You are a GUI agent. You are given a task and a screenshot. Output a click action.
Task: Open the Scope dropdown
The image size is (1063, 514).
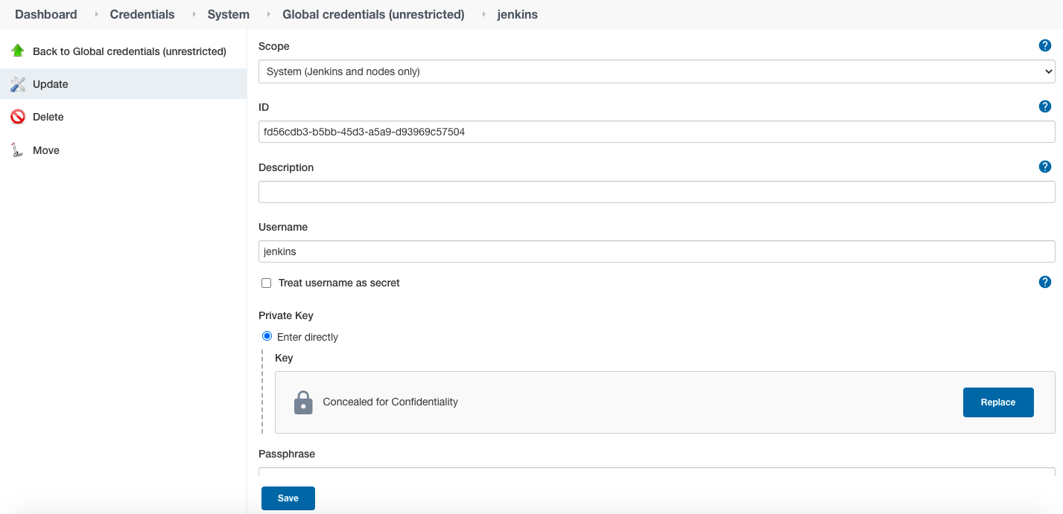pos(656,71)
